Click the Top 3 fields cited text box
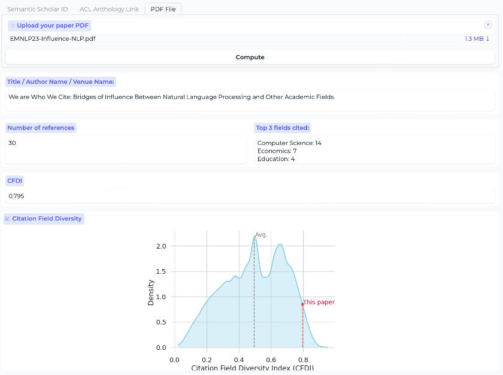The width and height of the screenshot is (503, 375). click(x=374, y=150)
